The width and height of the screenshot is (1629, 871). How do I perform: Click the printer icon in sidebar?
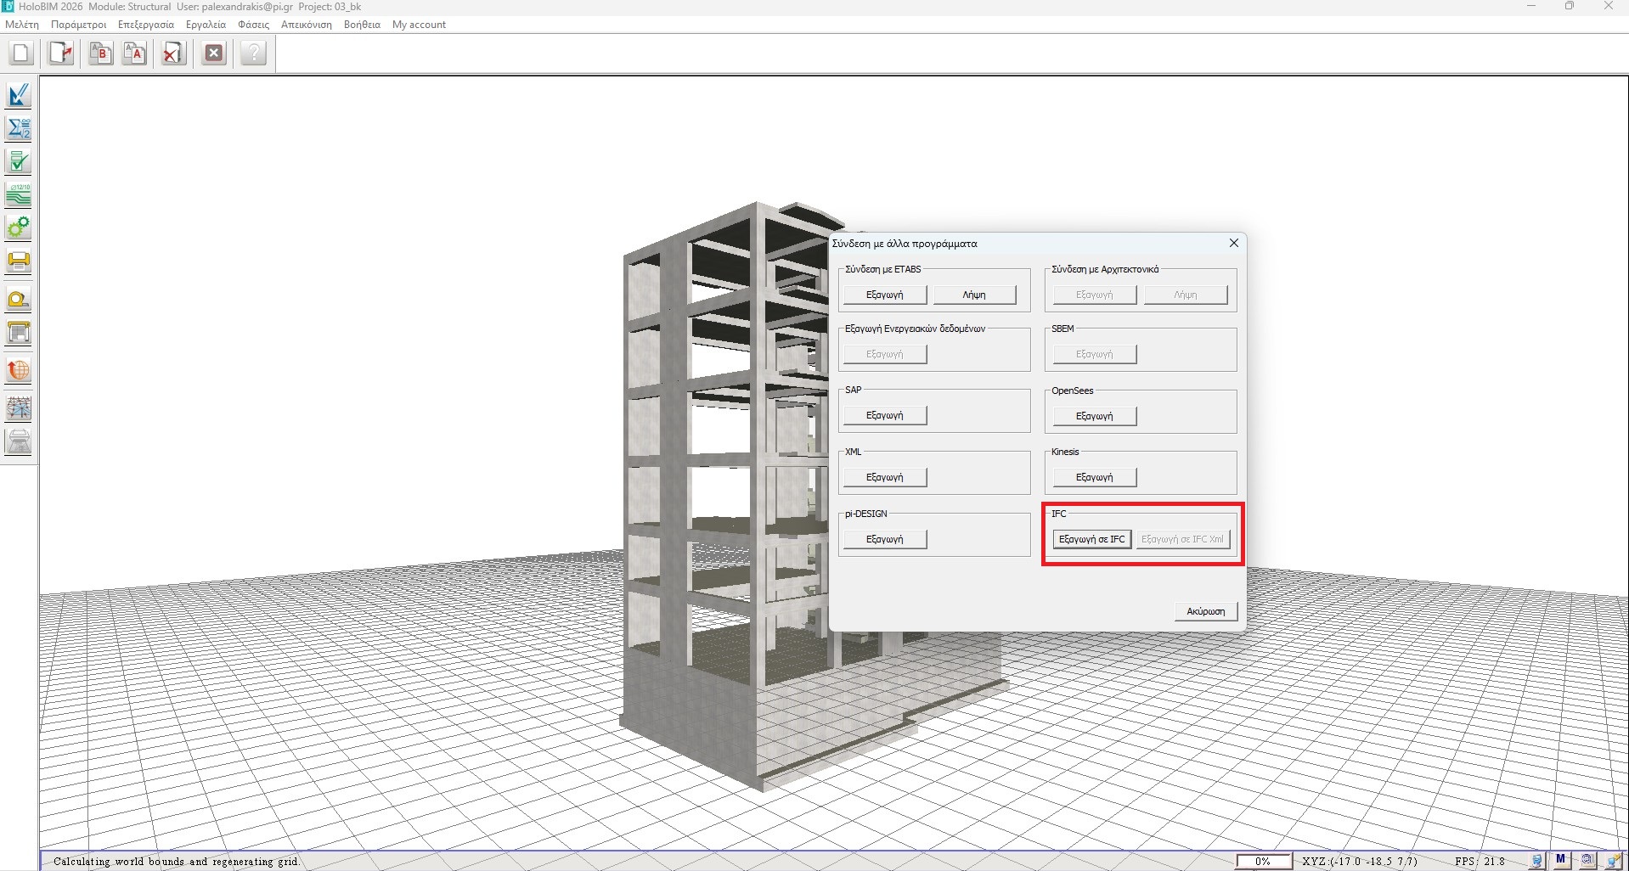[x=19, y=262]
